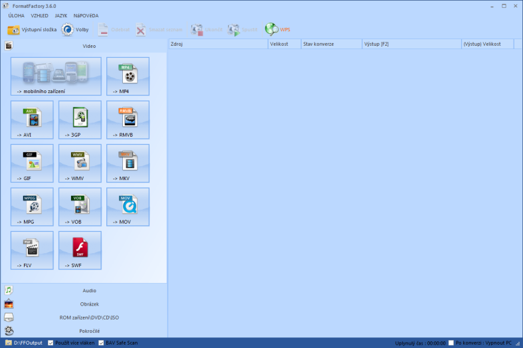Expand the ROM zařízení\DVD\CD\ISO category
The width and height of the screenshot is (523, 348).
pyautogui.click(x=84, y=317)
